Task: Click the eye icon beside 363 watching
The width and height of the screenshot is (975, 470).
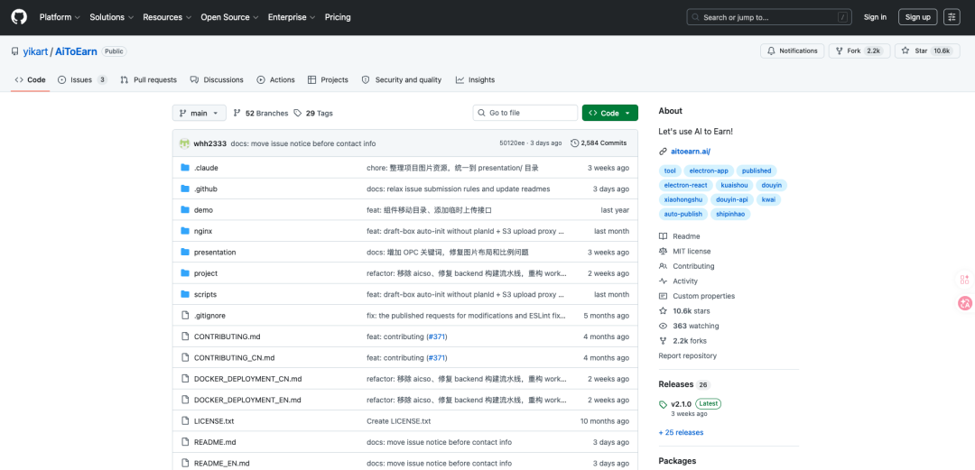Action: click(x=663, y=326)
